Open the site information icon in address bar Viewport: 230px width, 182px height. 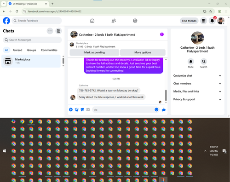tap(25, 11)
